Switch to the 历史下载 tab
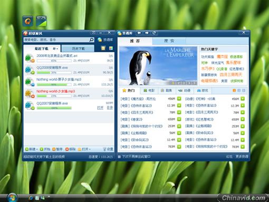 (x=78, y=49)
